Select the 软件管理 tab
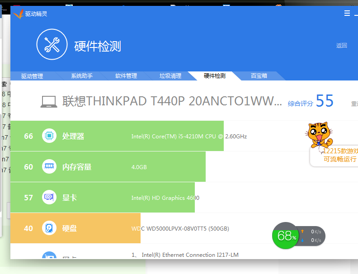The height and width of the screenshot is (274, 358). tap(126, 76)
